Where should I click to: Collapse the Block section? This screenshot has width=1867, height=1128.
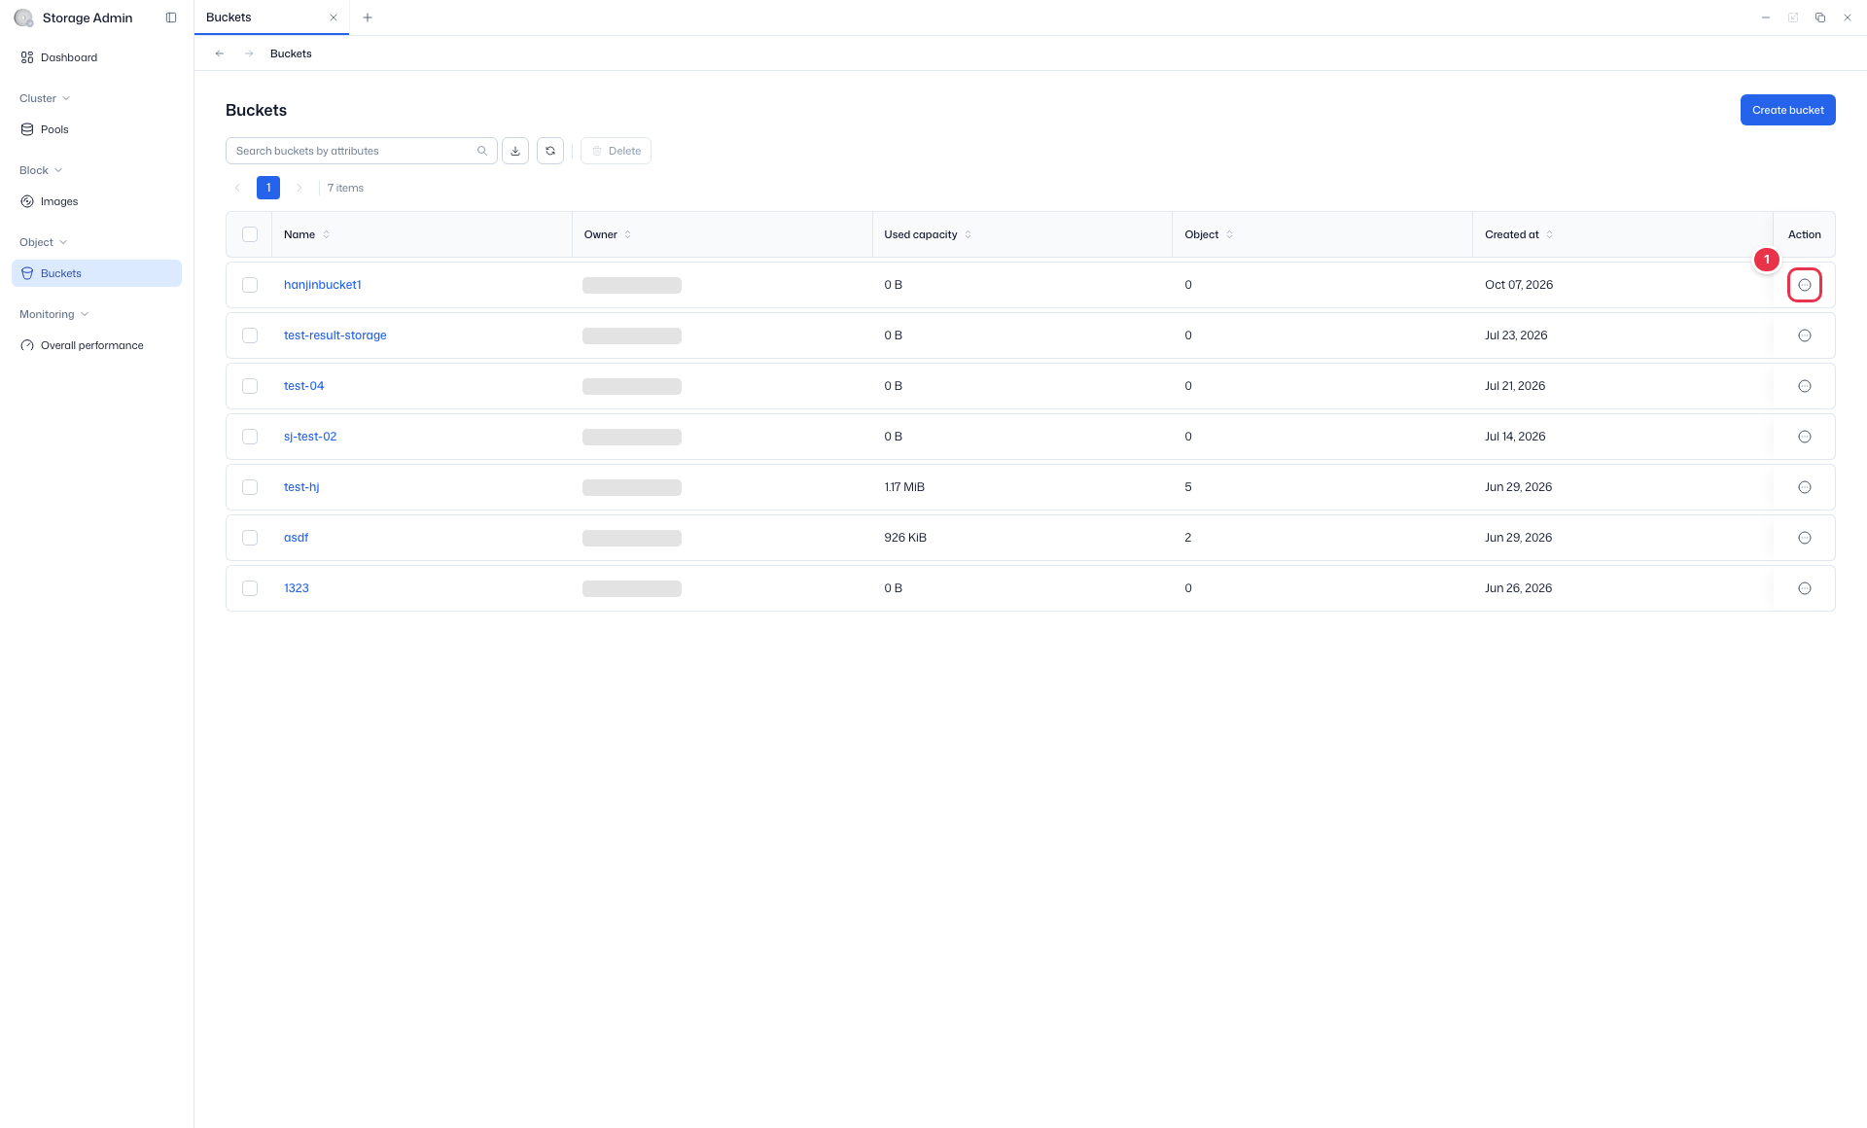[41, 170]
